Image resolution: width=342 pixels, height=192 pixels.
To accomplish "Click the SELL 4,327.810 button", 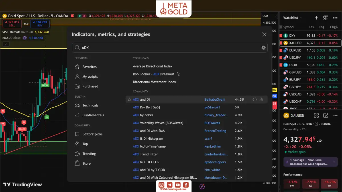I will pyautogui.click(x=12, y=24).
